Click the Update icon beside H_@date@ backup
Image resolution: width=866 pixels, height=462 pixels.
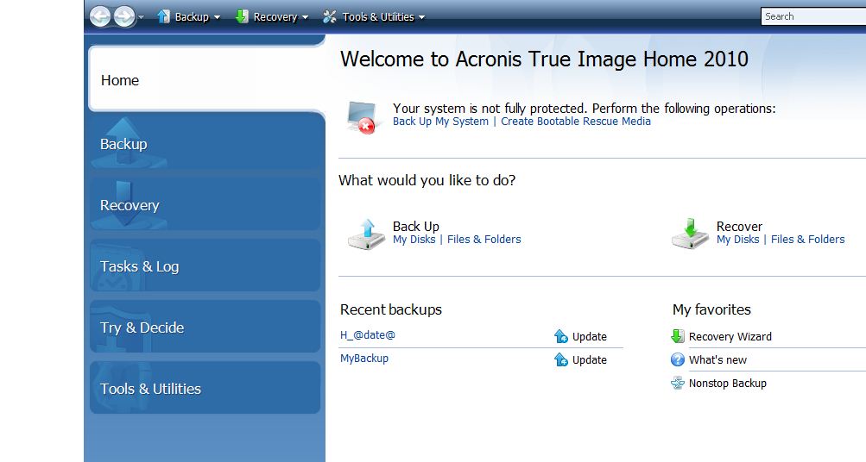click(560, 336)
